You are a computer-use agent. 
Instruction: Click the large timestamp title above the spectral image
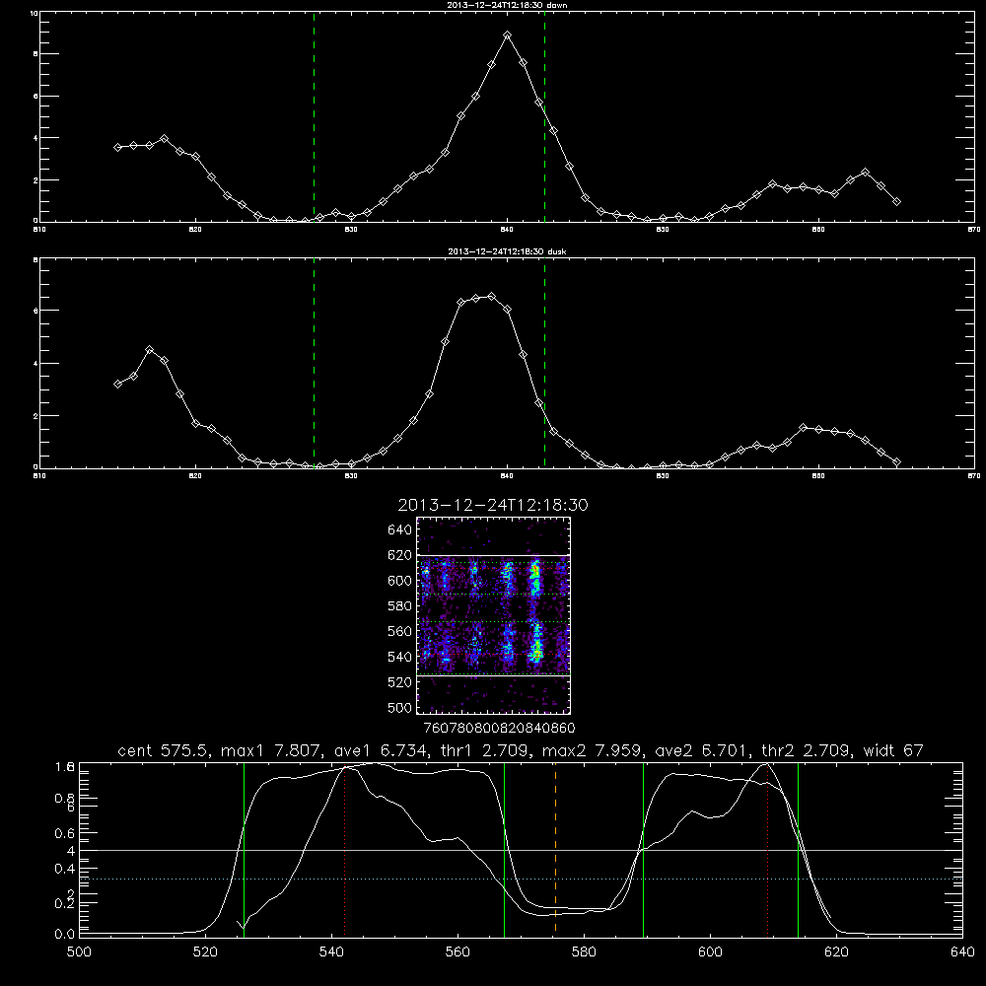coord(493,505)
